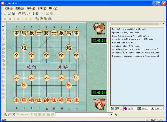Open the 帮助(H) menu
The width and height of the screenshot is (167, 122).
(53, 8)
